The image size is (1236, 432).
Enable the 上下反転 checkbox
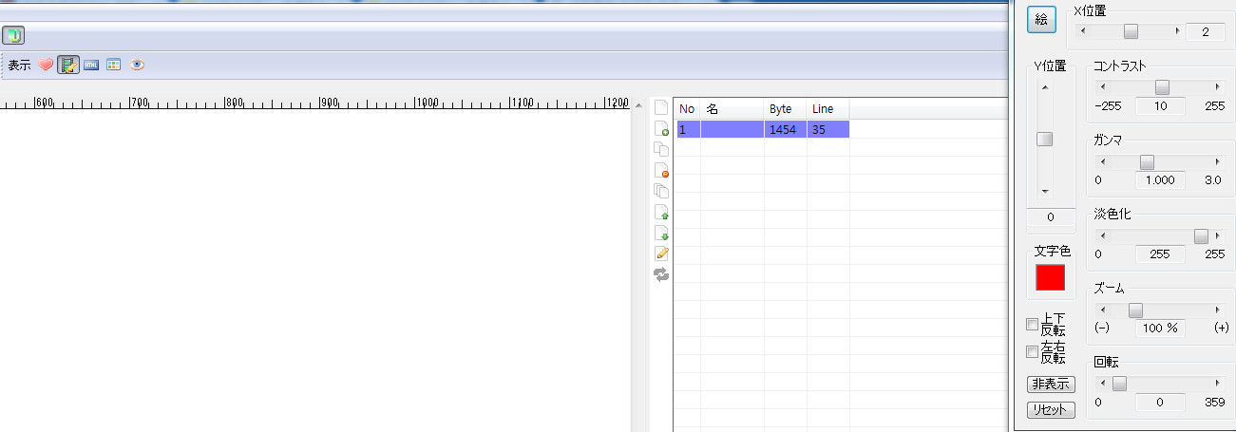1033,325
